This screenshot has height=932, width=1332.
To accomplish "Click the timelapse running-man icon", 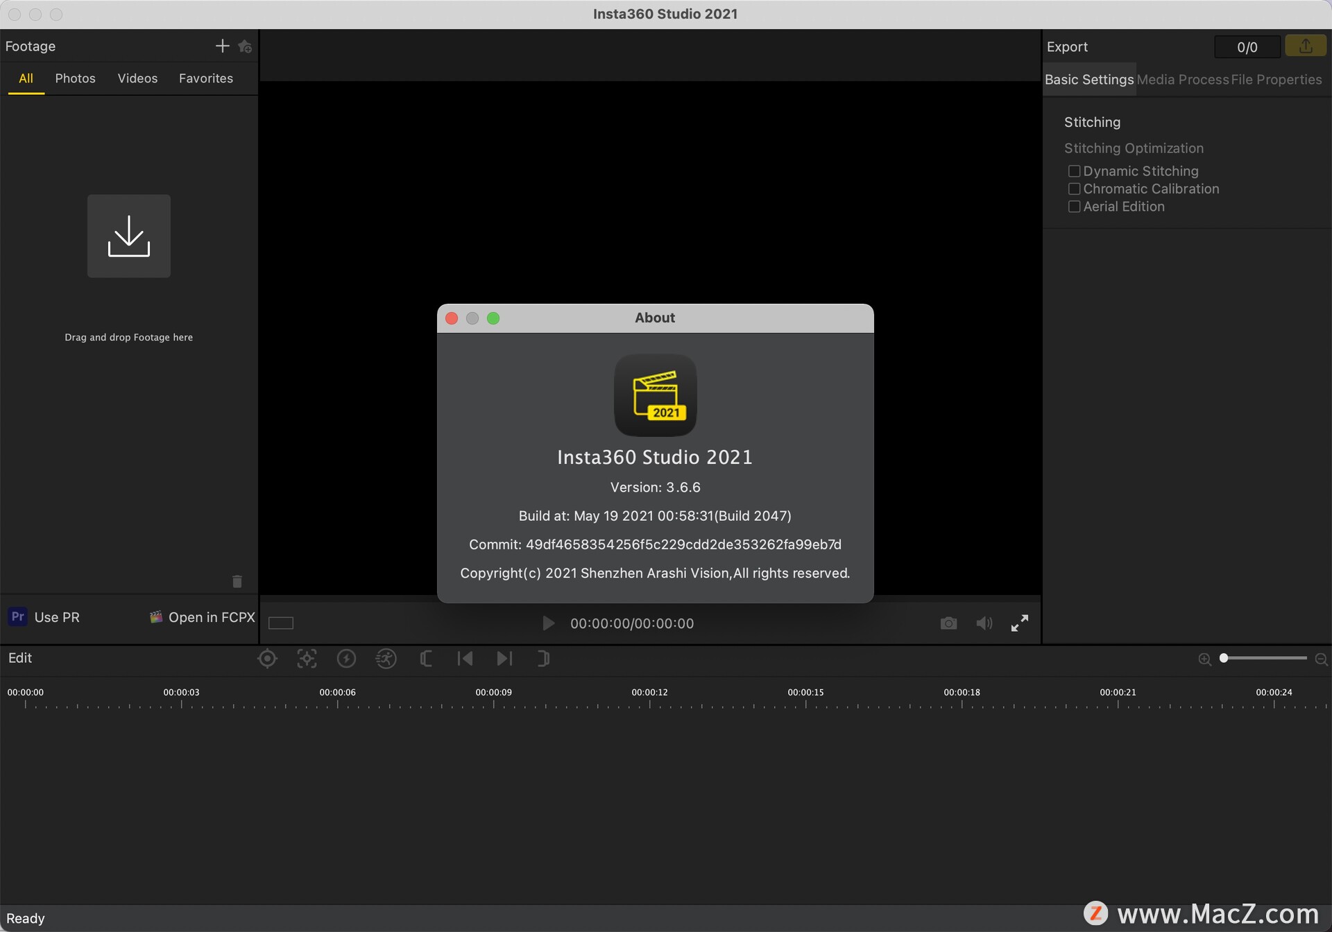I will pos(386,659).
